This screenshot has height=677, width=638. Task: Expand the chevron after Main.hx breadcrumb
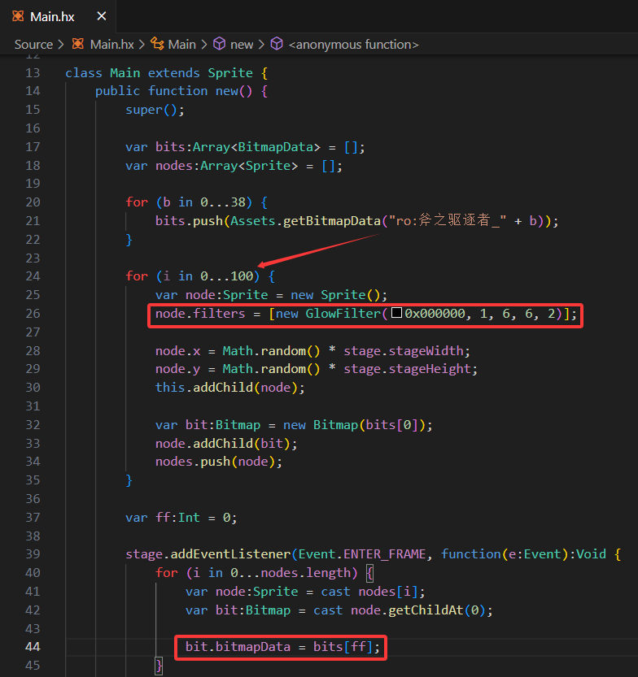[142, 45]
